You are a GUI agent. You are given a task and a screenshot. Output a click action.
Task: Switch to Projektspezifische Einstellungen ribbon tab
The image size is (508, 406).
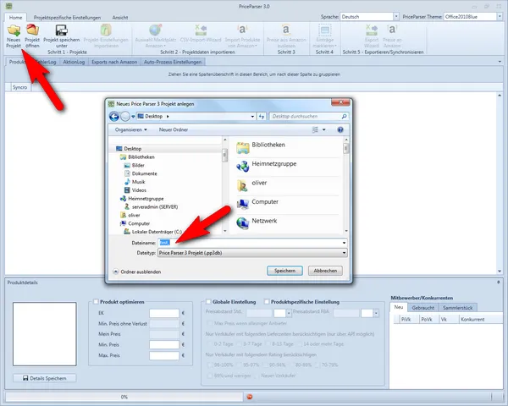[x=67, y=18]
